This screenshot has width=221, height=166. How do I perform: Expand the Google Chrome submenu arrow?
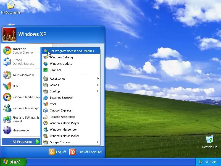coord(98,142)
